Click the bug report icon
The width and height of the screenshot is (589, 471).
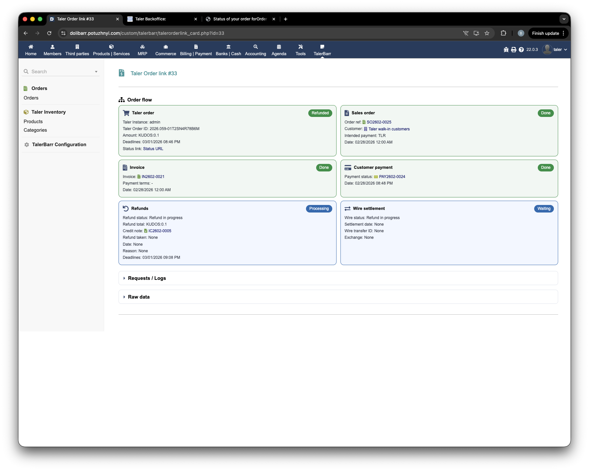[506, 50]
